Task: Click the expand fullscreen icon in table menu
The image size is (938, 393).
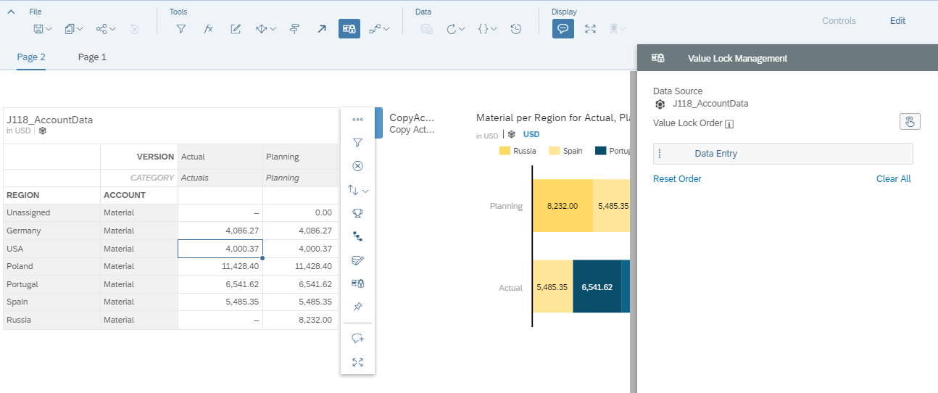Action: coord(357,362)
